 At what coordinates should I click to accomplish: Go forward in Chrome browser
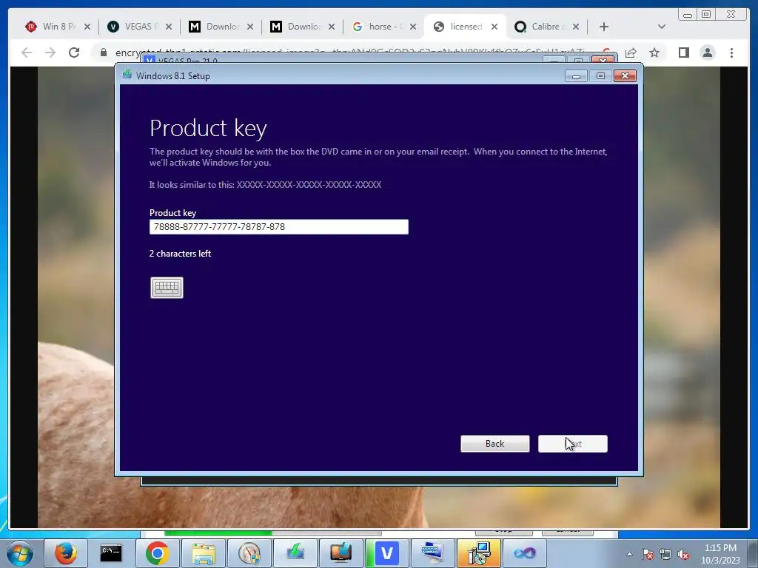click(x=50, y=53)
